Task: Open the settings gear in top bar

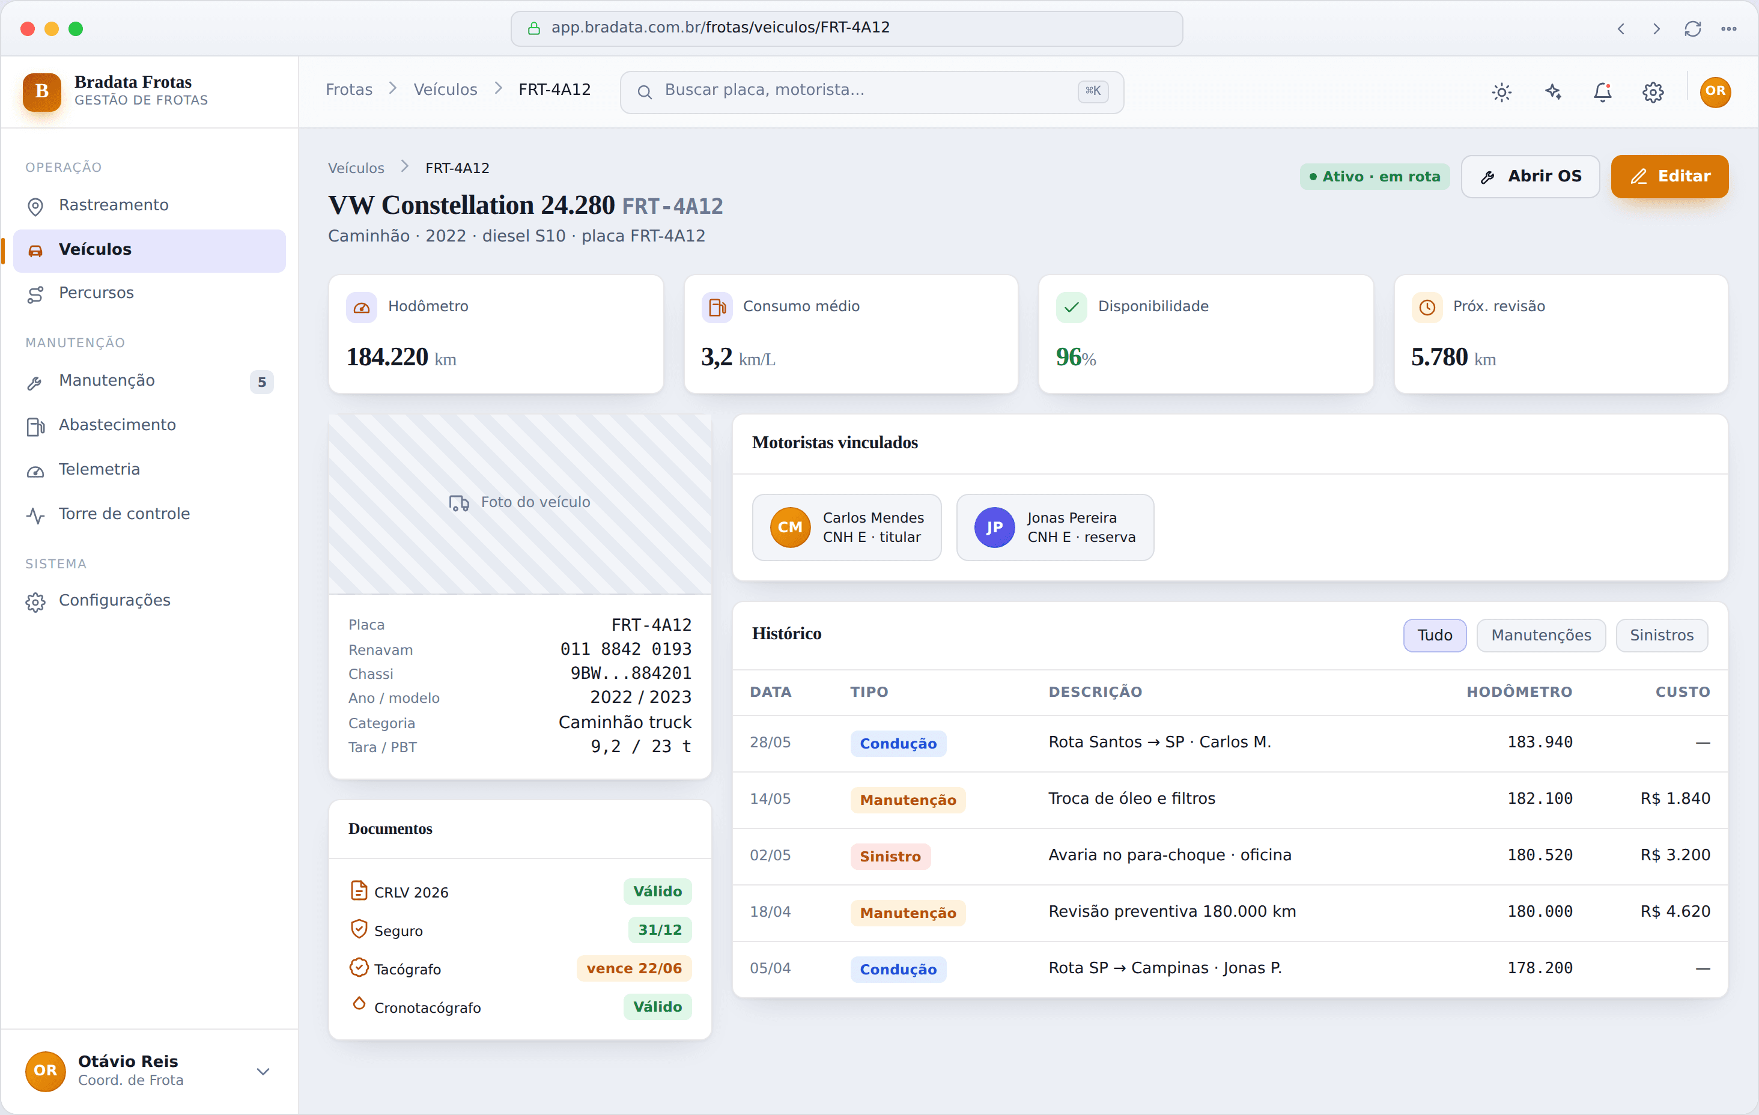Action: click(1653, 91)
